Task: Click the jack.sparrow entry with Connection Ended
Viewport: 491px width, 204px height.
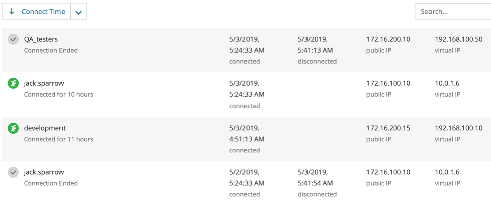Action: (x=44, y=172)
